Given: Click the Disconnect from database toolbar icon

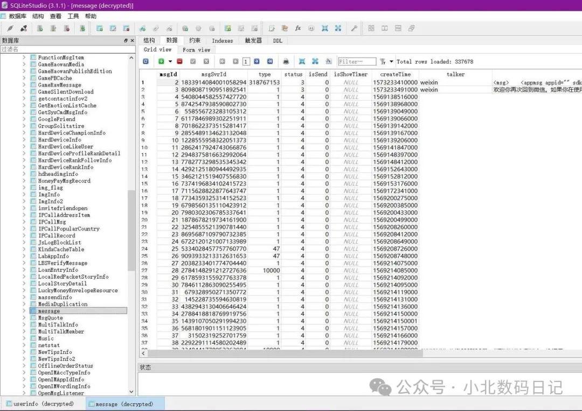Looking at the screenshot, I should click(24, 28).
